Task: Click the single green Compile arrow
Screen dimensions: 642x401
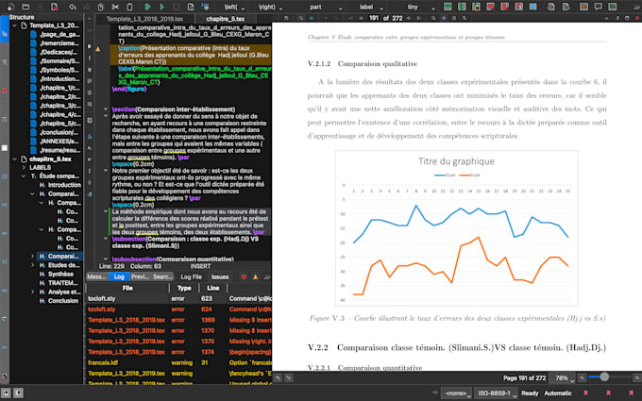Action: (x=162, y=7)
